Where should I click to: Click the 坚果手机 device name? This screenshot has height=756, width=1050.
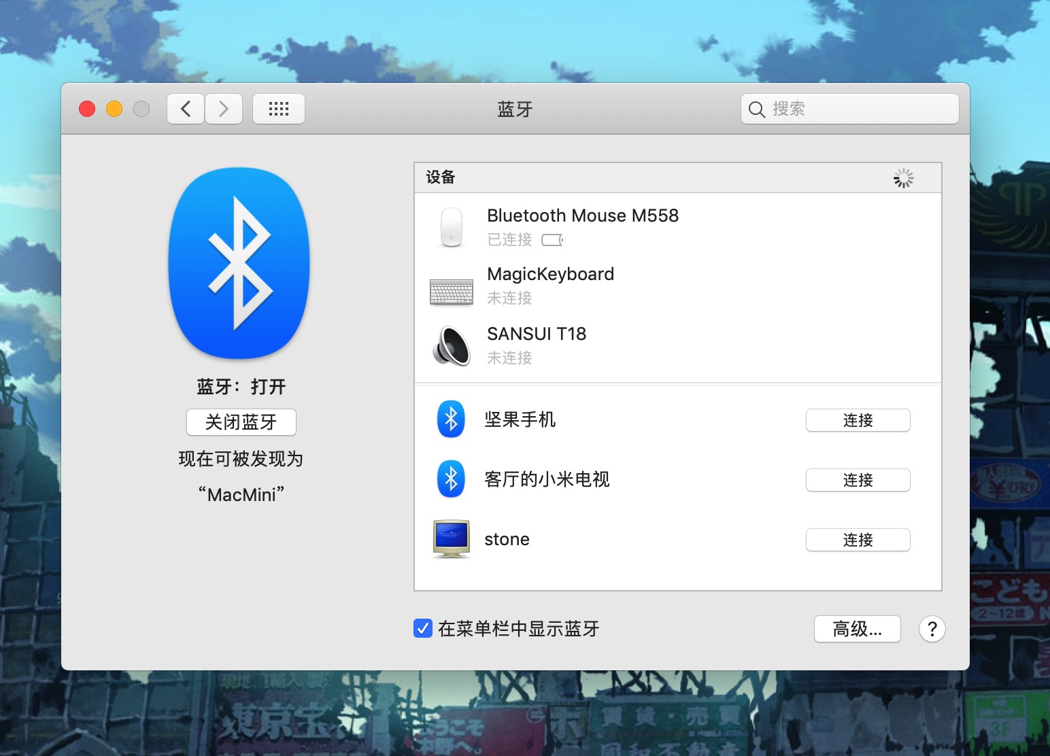coord(520,419)
